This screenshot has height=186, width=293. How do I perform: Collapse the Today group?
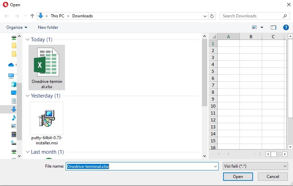point(28,40)
